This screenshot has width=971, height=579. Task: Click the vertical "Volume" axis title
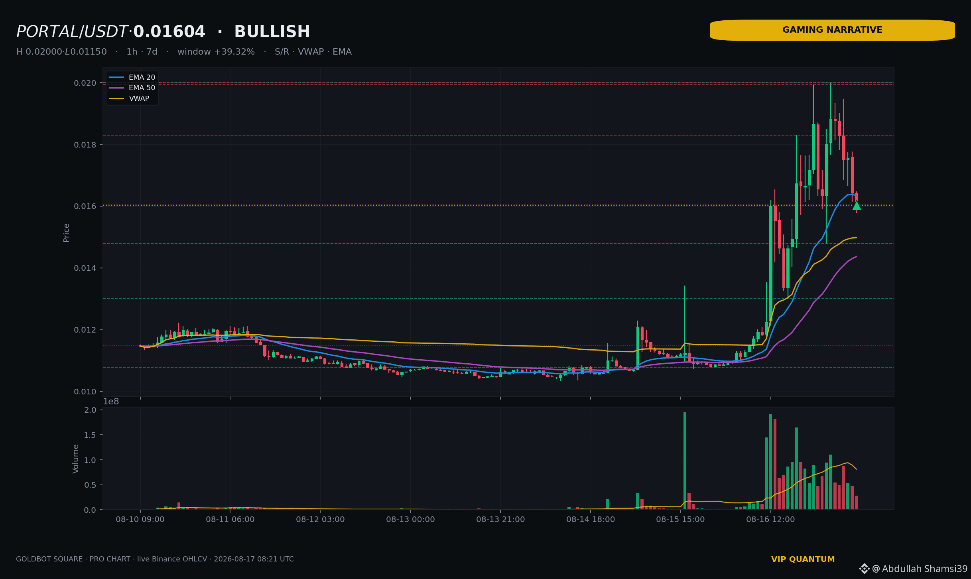click(x=76, y=459)
